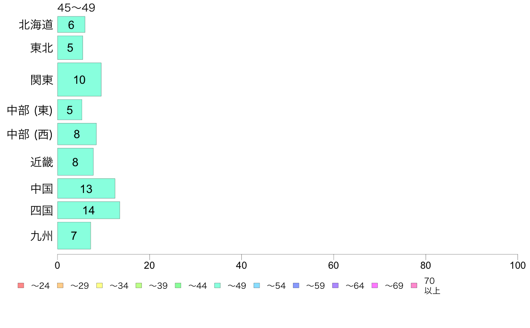The height and width of the screenshot is (328, 530).
Task: Select the 関東 bar showing 10
Action: pos(79,79)
